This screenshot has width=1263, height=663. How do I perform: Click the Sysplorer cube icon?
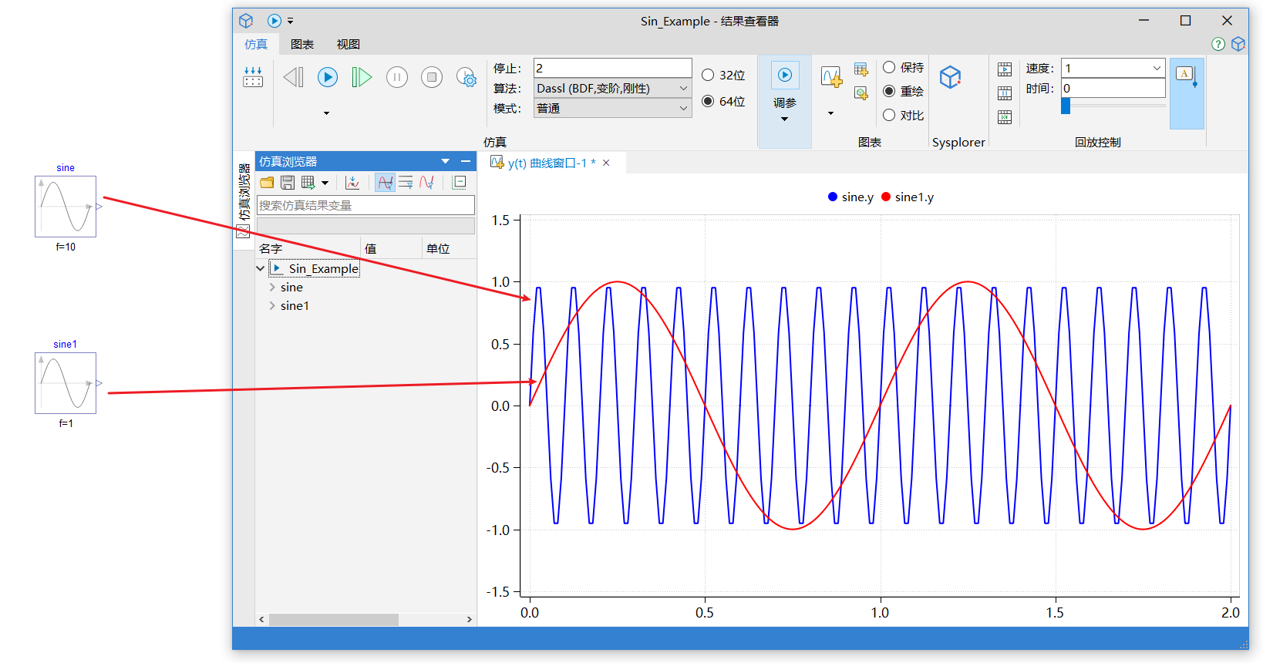coord(950,77)
